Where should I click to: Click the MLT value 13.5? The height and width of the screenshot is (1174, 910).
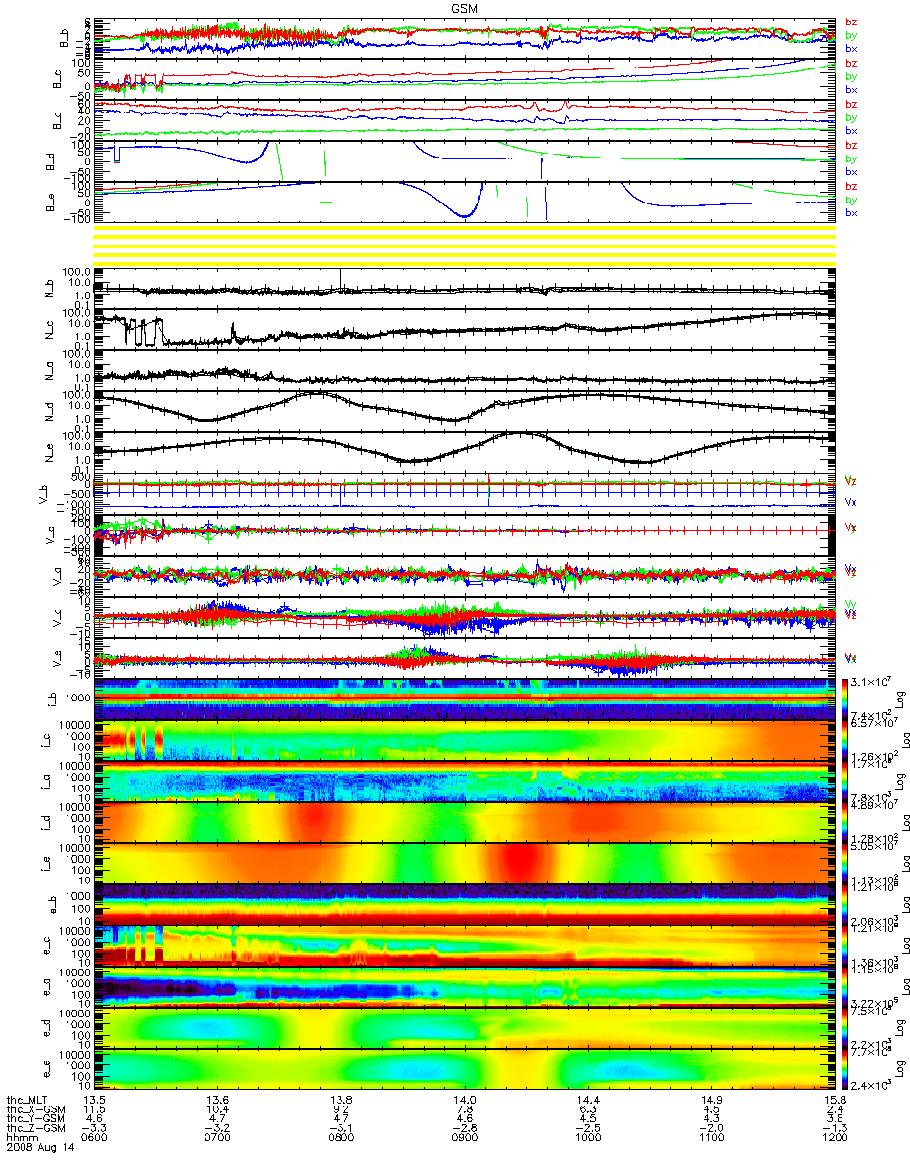95,1099
